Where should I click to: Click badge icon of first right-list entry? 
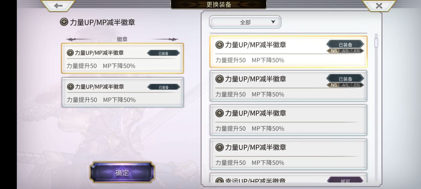click(x=219, y=45)
